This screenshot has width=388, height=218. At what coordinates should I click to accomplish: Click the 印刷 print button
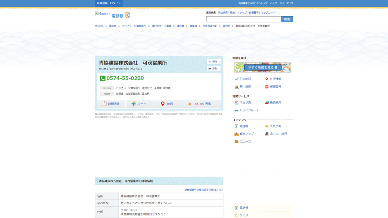point(213,69)
